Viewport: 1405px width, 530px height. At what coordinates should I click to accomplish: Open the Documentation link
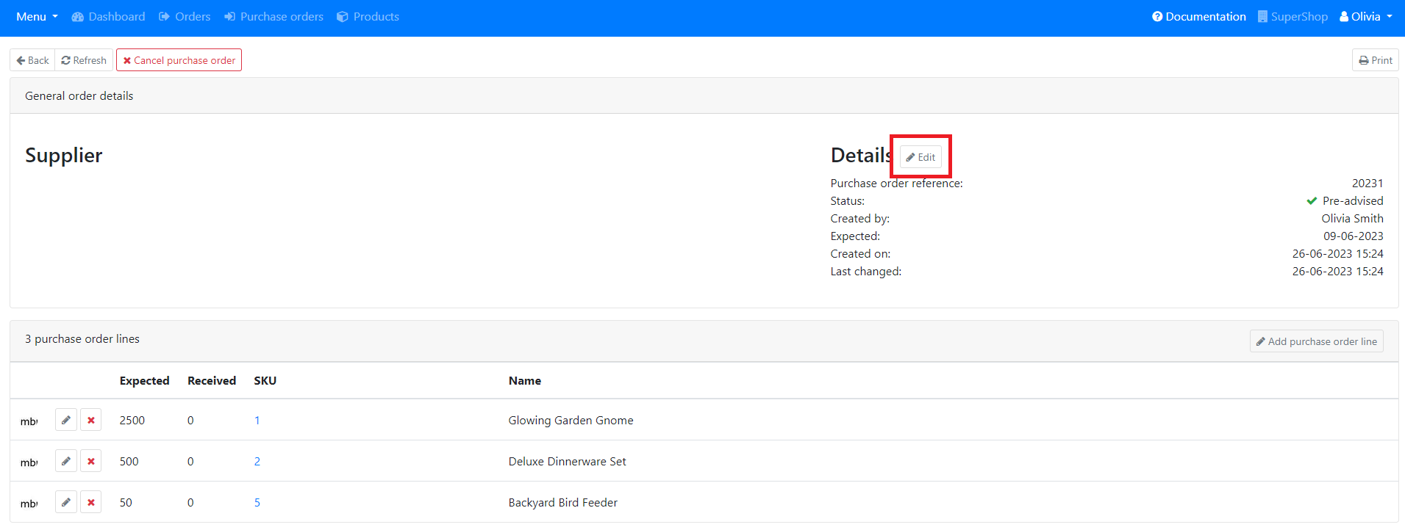(1199, 17)
